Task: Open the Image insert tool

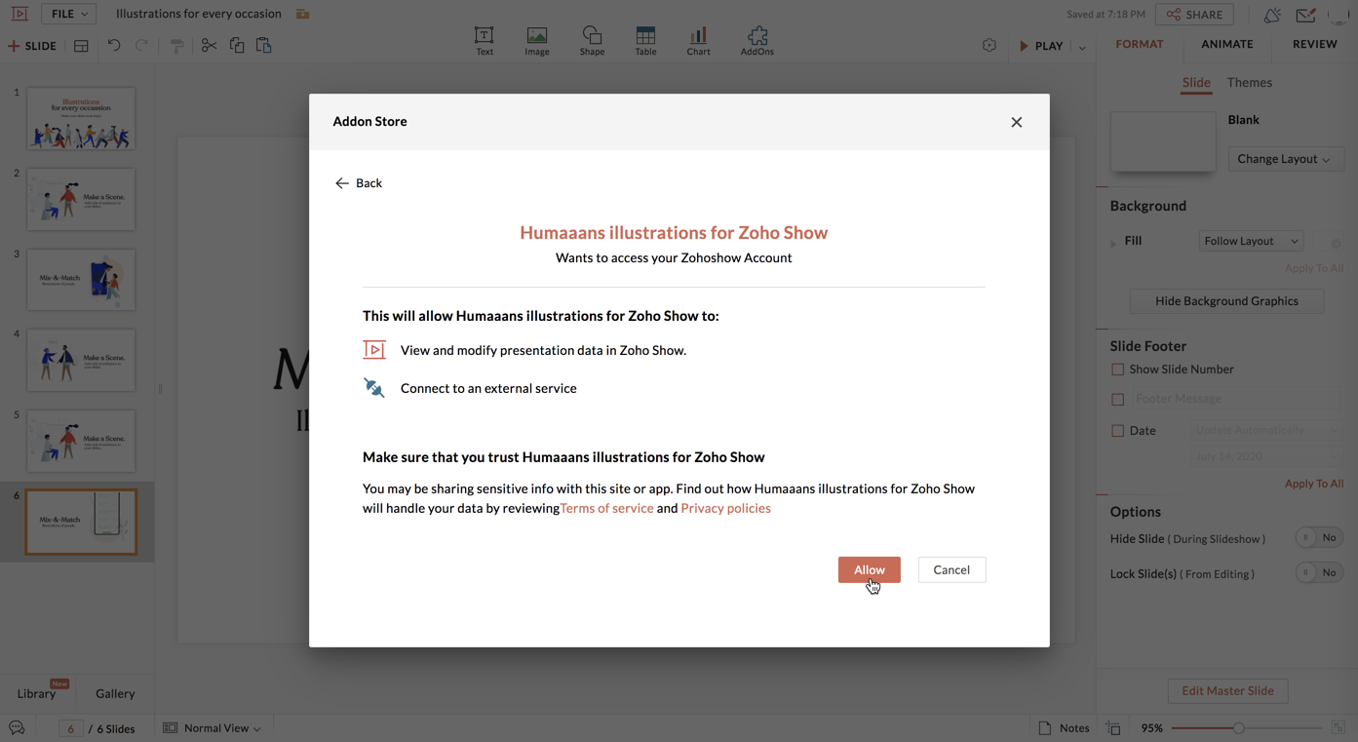Action: pos(537,40)
